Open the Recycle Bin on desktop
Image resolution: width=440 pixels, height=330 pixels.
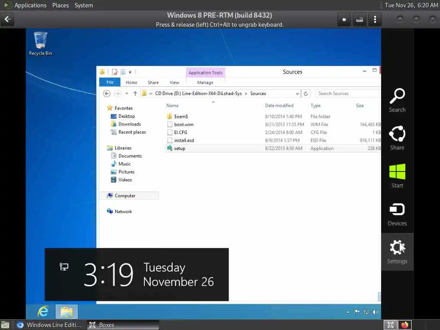[40, 44]
